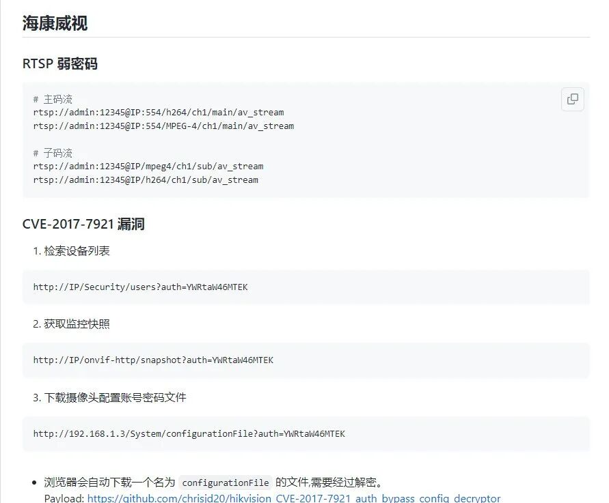Click the Security/users?auth URL code

(140, 287)
